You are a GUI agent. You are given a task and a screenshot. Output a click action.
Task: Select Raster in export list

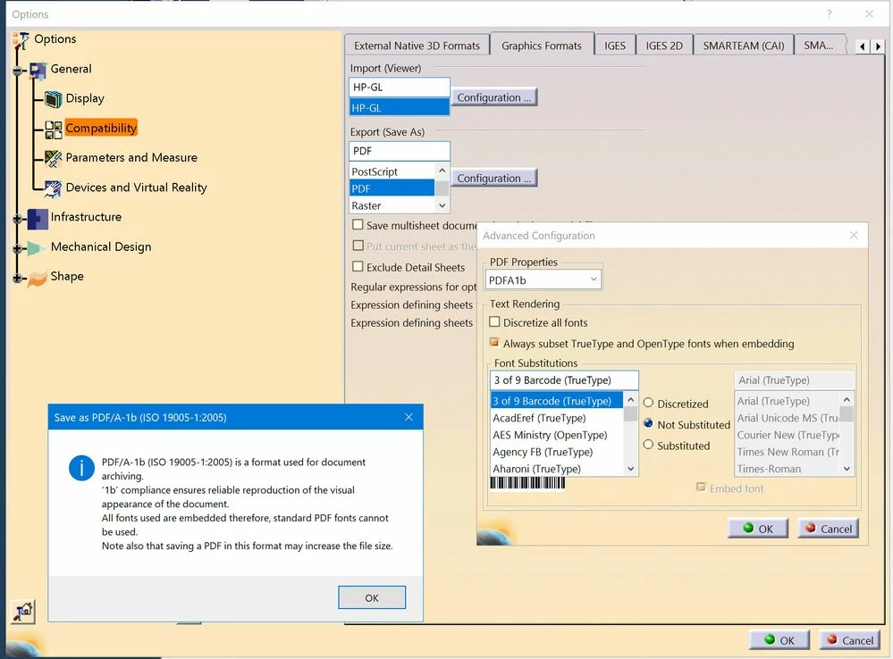coord(392,205)
